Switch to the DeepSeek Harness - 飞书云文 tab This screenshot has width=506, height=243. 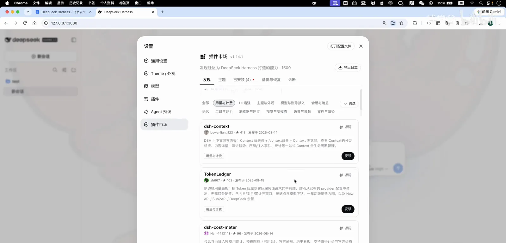pyautogui.click(x=63, y=12)
